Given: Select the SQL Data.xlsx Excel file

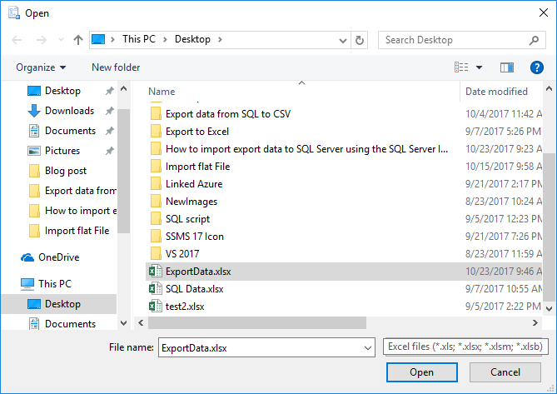Looking at the screenshot, I should pyautogui.click(x=194, y=288).
